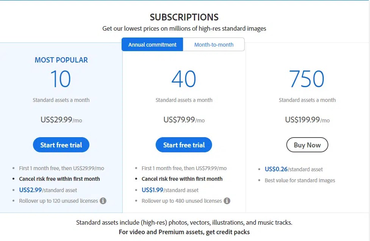Click the US$79.99/mo price label
Viewport: 370px width, 241px height.
pos(184,120)
